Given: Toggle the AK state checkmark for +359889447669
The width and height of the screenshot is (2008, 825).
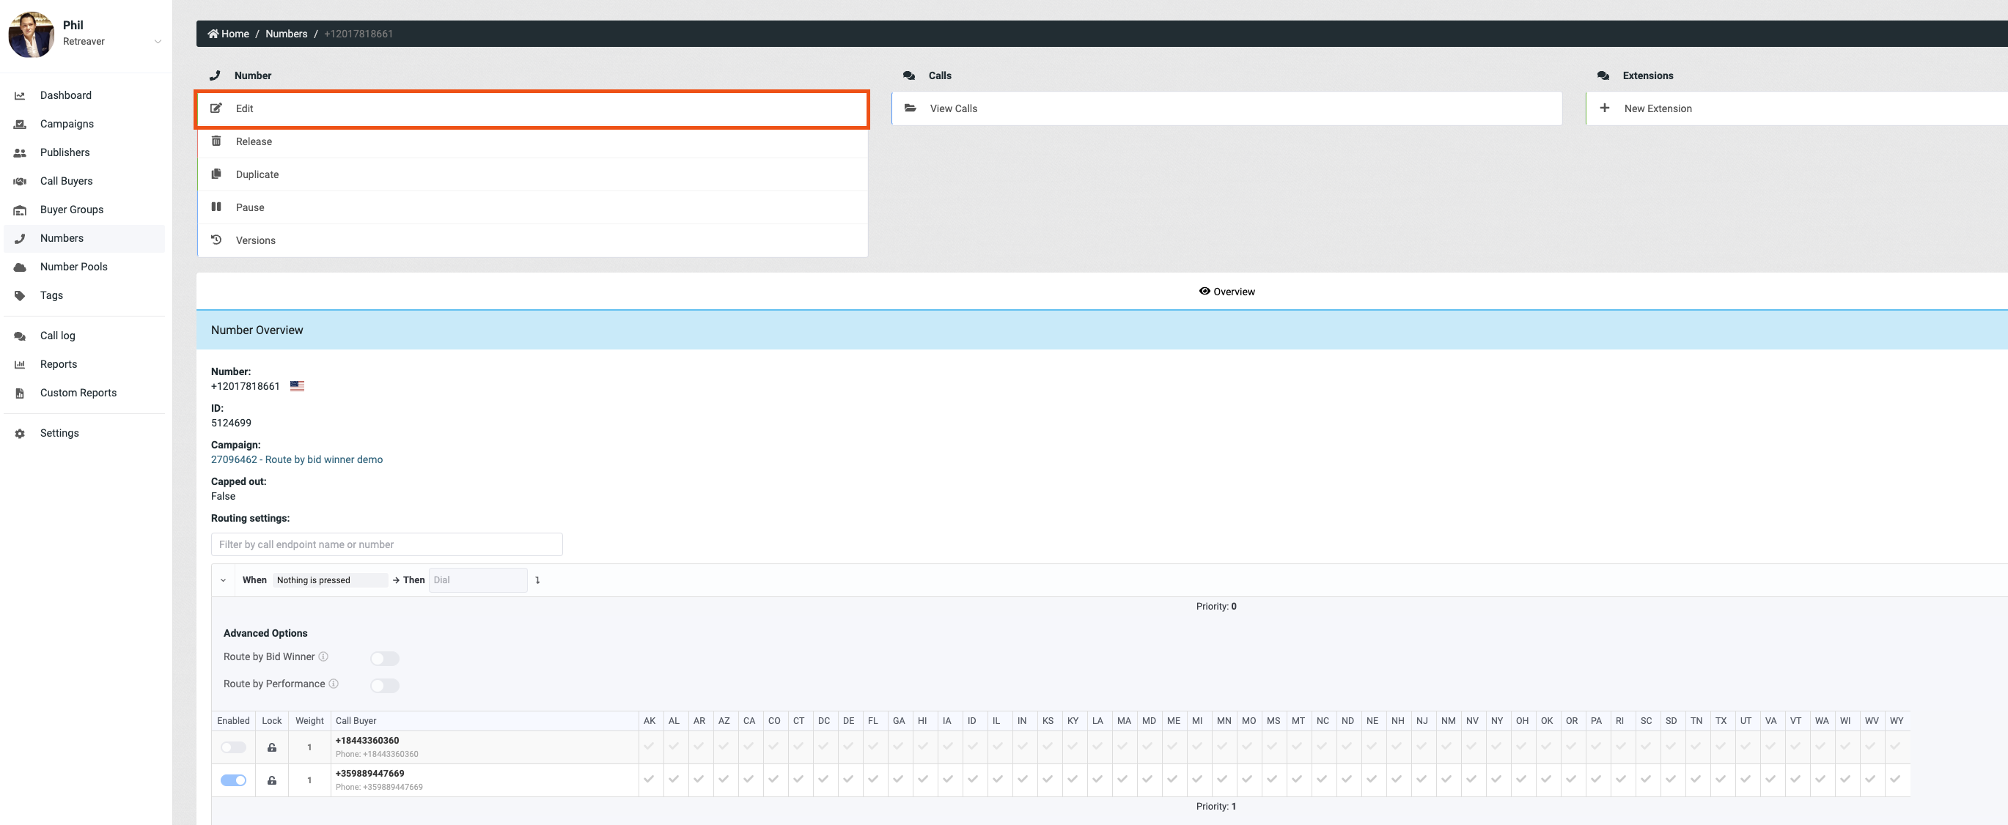Looking at the screenshot, I should (x=650, y=779).
